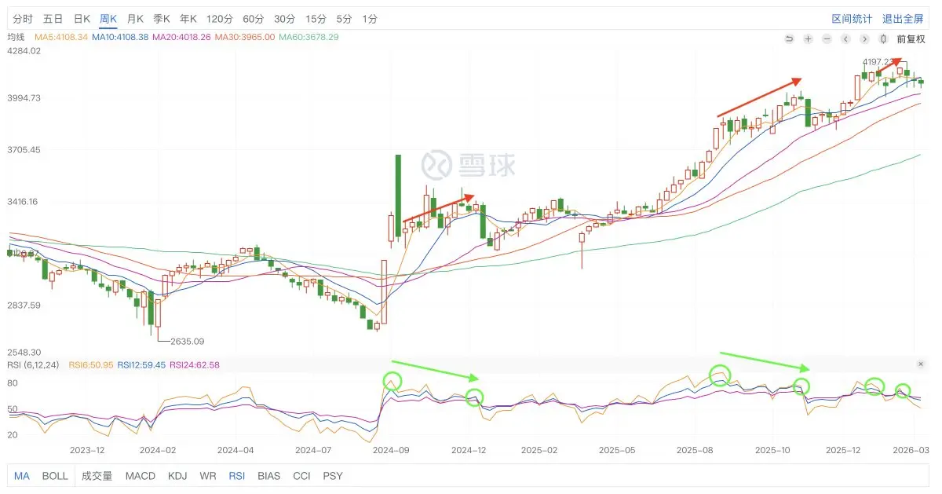The height and width of the screenshot is (494, 942).
Task: Switch to 分时 timeframe tab
Action: (23, 18)
